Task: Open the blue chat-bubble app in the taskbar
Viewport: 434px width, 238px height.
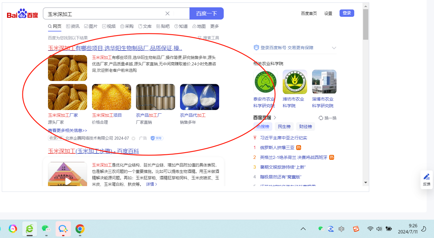Action: coord(63,229)
